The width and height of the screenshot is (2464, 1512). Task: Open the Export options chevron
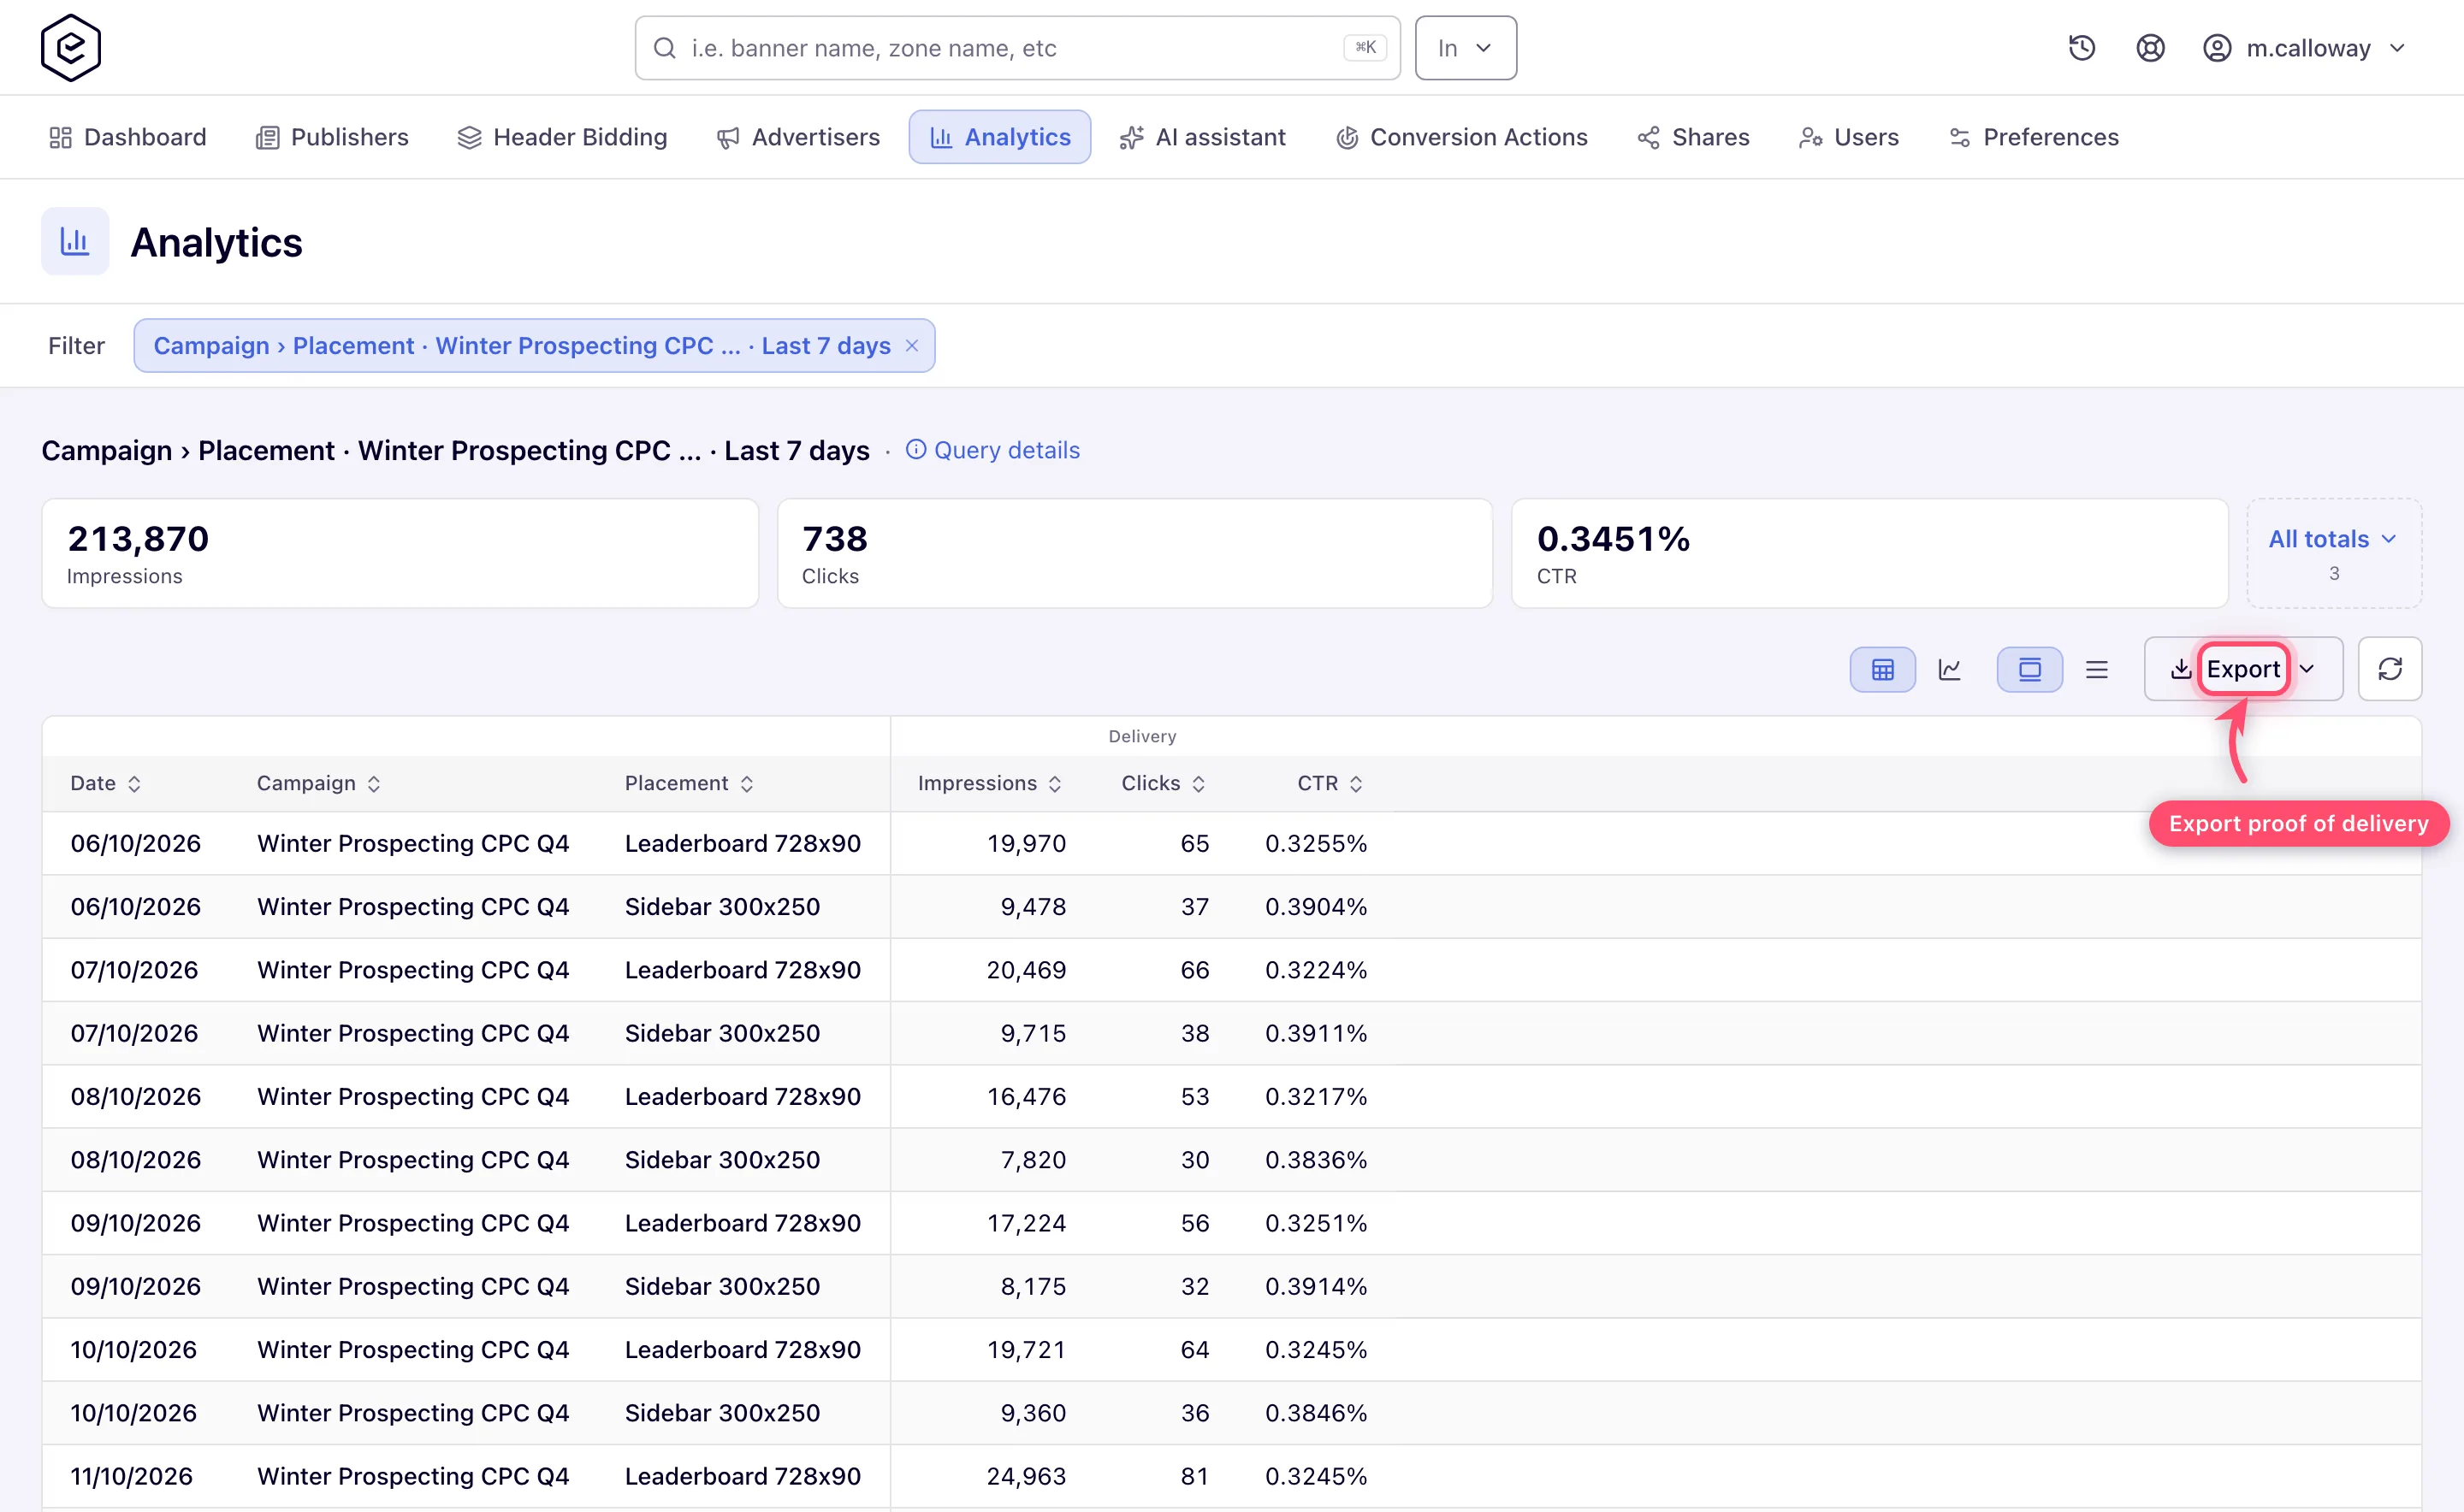pos(2307,669)
